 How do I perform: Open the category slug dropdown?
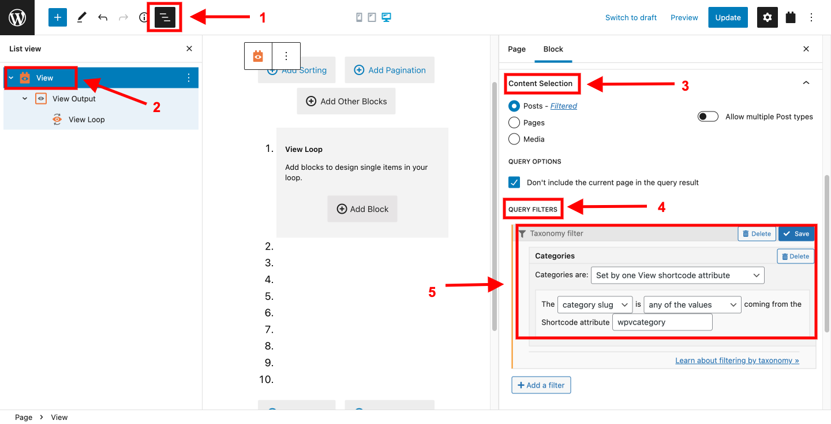click(x=595, y=305)
